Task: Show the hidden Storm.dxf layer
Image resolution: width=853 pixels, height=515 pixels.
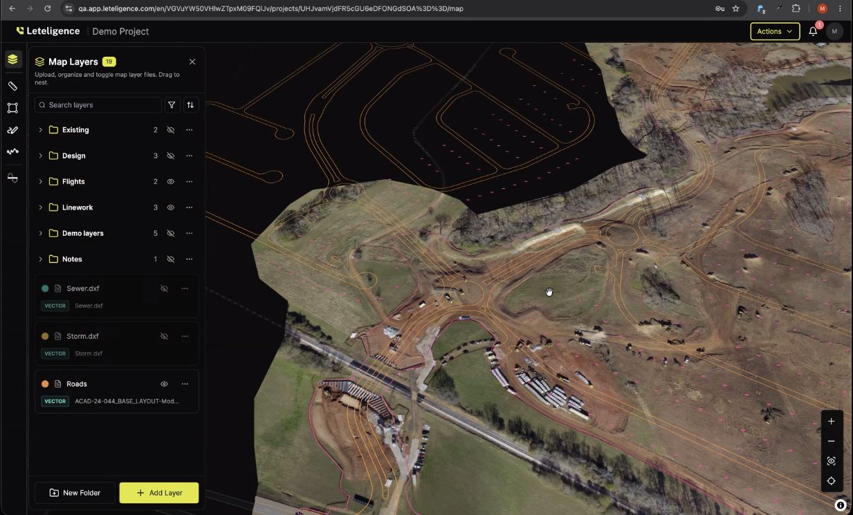Action: [x=164, y=336]
